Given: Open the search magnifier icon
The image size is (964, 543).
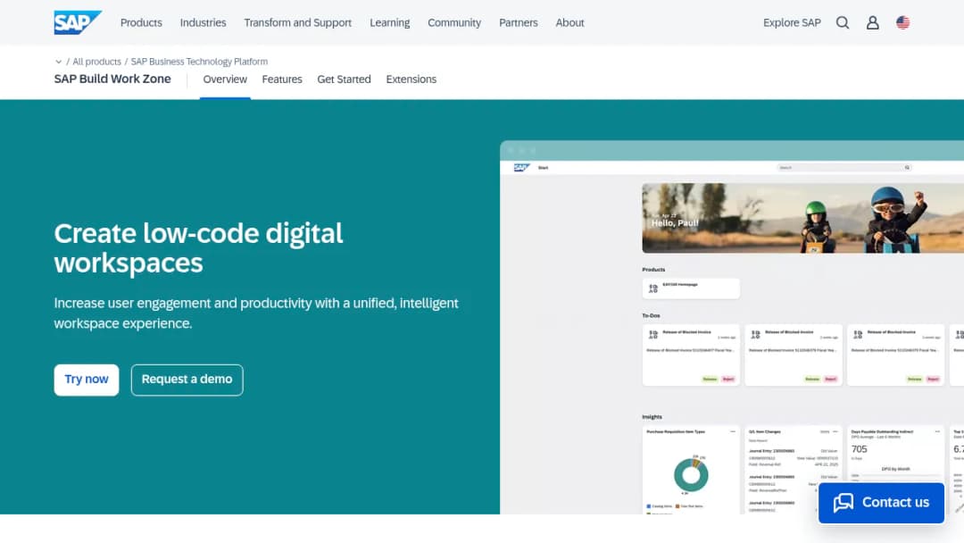Looking at the screenshot, I should (843, 22).
